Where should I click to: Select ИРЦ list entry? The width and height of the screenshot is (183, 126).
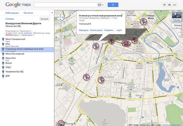click(x=8, y=44)
